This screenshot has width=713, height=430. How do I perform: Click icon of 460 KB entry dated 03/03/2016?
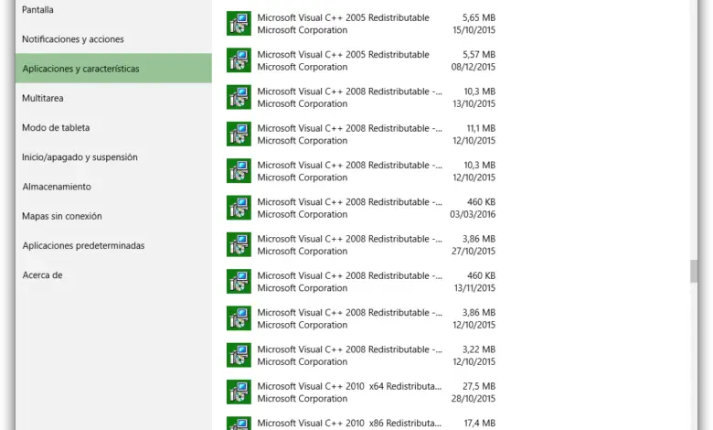coord(239,208)
